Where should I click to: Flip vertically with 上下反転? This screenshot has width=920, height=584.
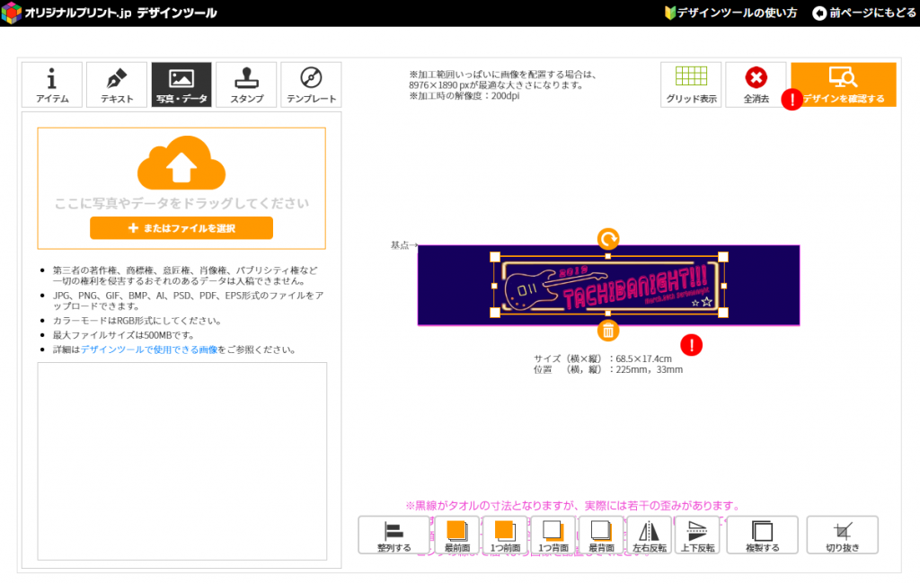[x=697, y=535]
